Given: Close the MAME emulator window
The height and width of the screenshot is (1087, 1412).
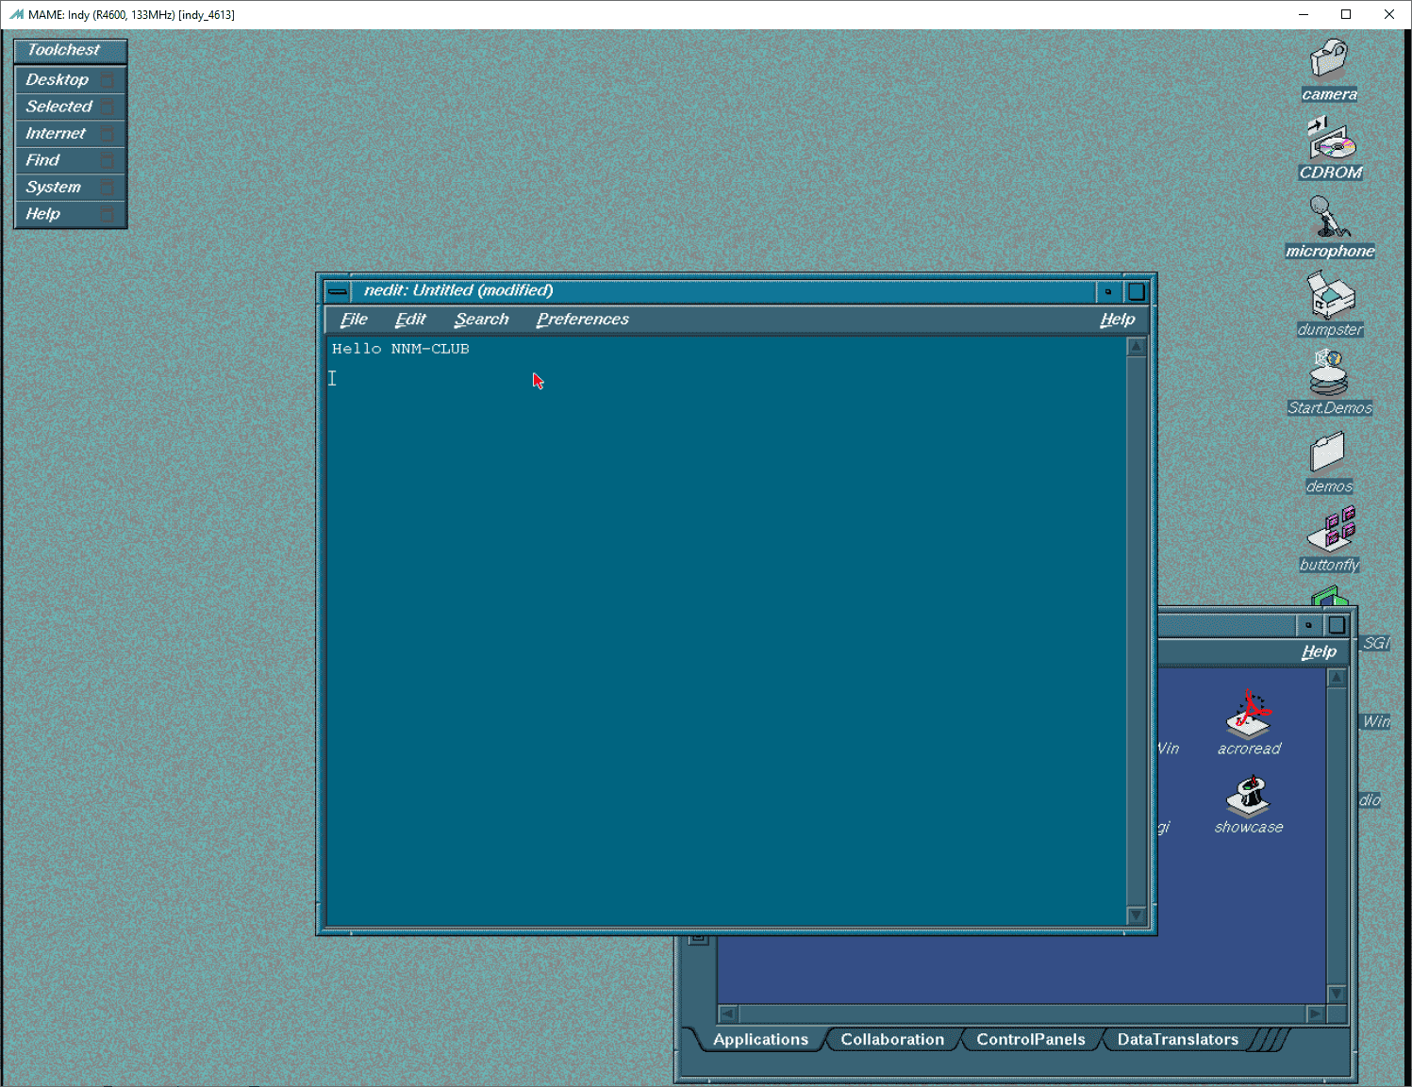Looking at the screenshot, I should coord(1389,14).
